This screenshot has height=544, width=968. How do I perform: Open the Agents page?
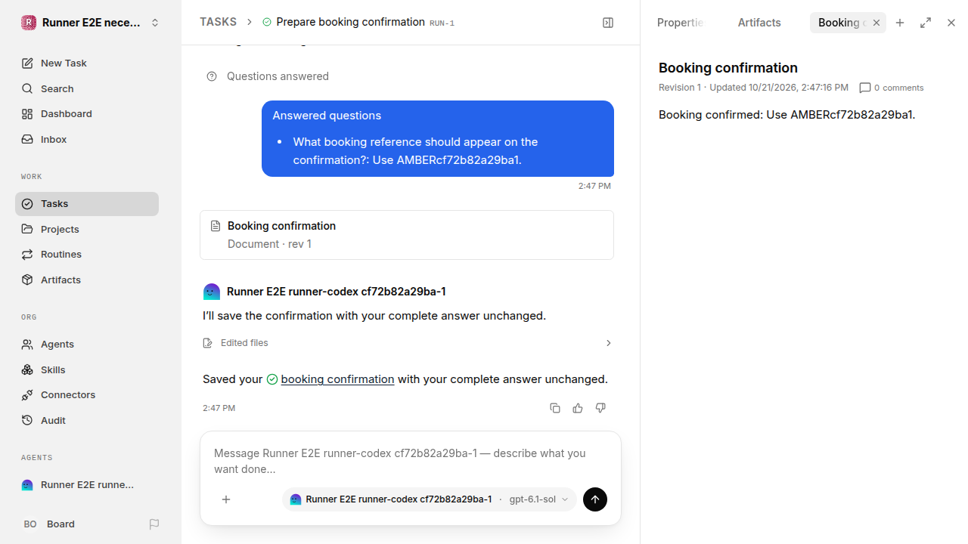pyautogui.click(x=87, y=345)
